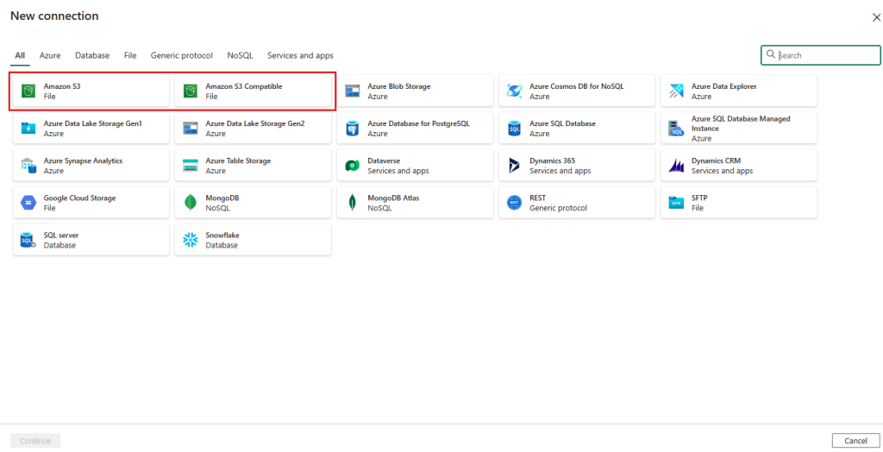Choose the 'SFTP' connector name
This screenshot has height=452, width=883.
(x=699, y=198)
